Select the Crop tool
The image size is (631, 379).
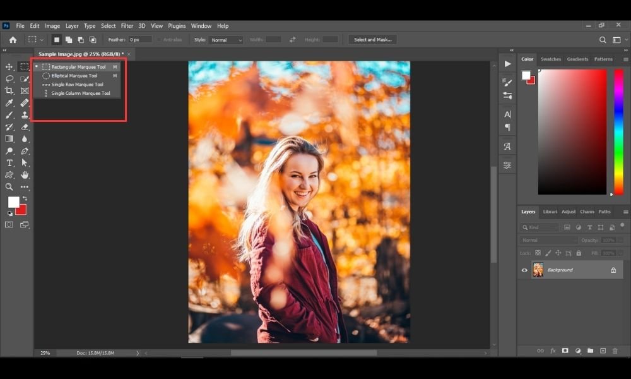9,90
